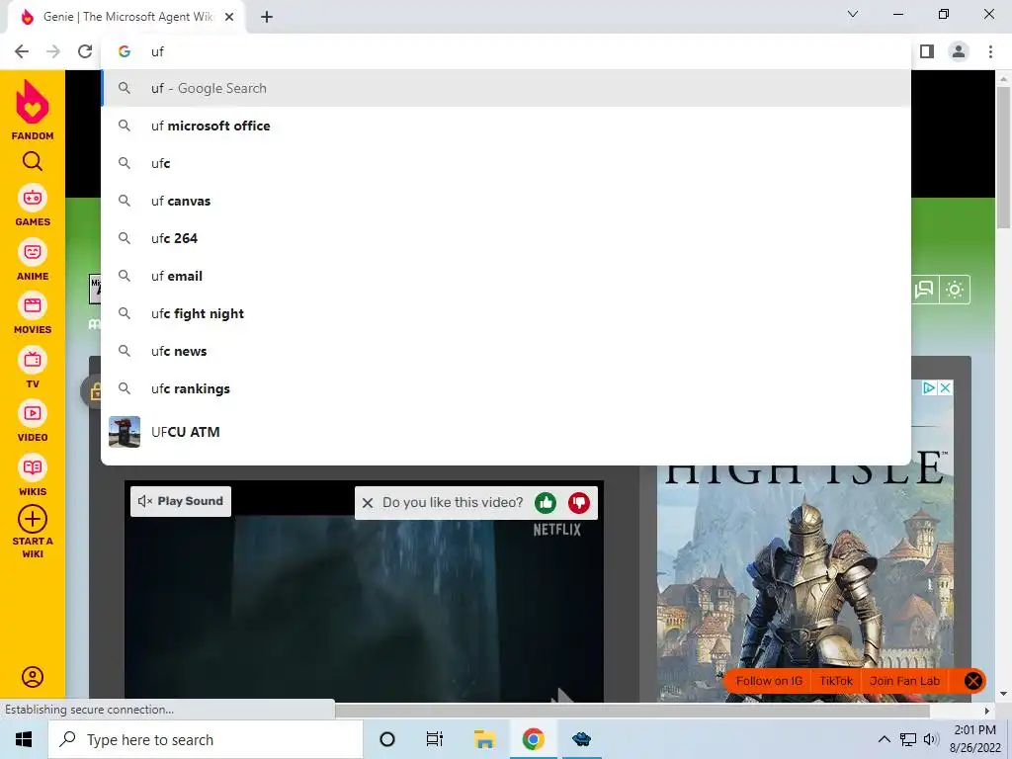The image size is (1012, 759).
Task: Click the AdChoices icon on the ad
Action: (x=929, y=387)
